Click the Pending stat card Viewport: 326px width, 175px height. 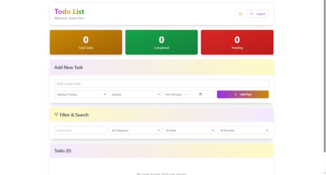(237, 42)
